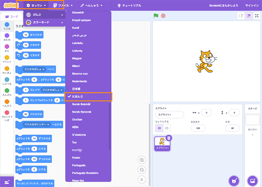
Task: Click the zoom out magnifier icon
Action: click(142, 170)
